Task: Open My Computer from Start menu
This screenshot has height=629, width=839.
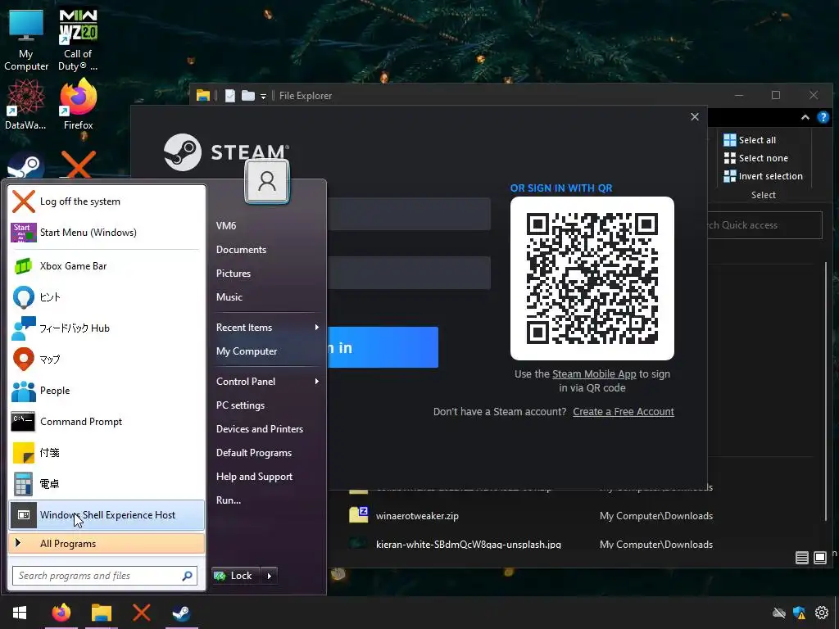Action: click(266, 351)
